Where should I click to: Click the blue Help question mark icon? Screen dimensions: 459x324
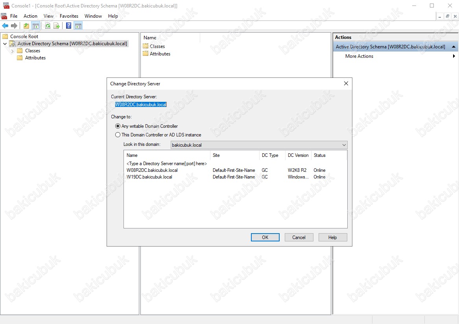(x=68, y=26)
